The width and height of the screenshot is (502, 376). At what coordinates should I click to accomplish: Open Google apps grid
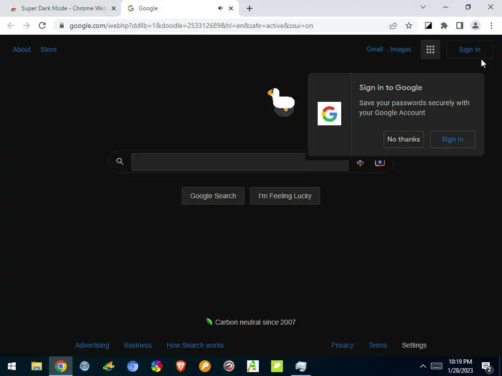[x=430, y=49]
